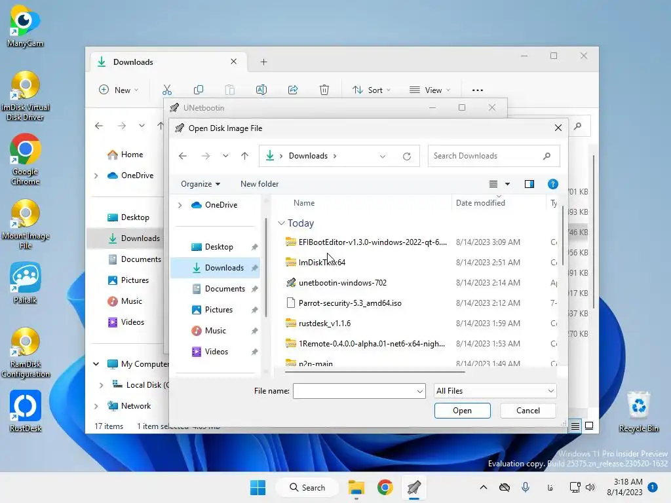Go back in Open Disk Image dialog
Viewport: 671px width, 503px height.
(183, 156)
